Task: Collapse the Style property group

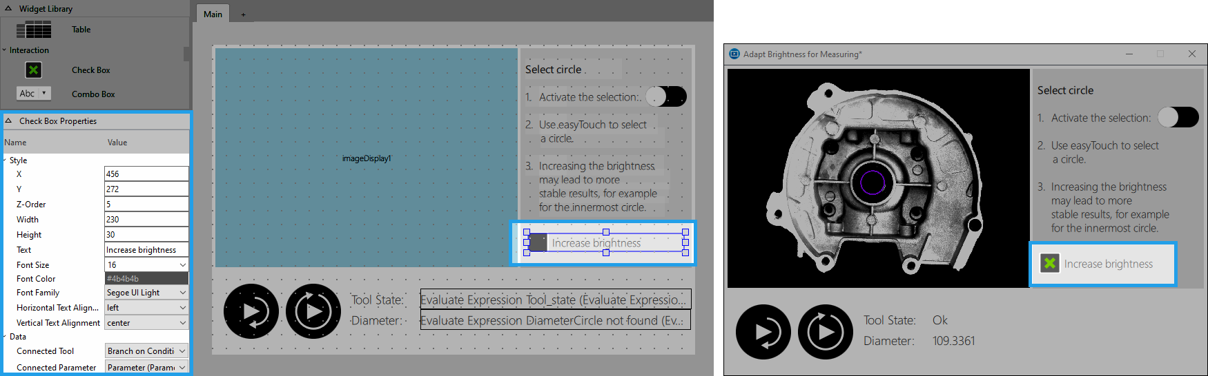Action: pyautogui.click(x=4, y=160)
